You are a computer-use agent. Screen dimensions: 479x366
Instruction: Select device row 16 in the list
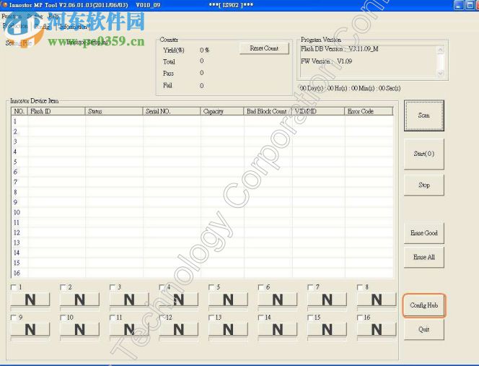(202, 273)
